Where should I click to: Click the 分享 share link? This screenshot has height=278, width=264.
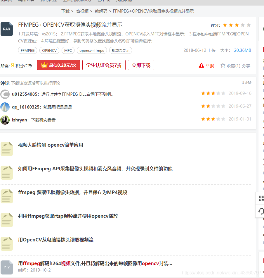pyautogui.click(x=246, y=66)
